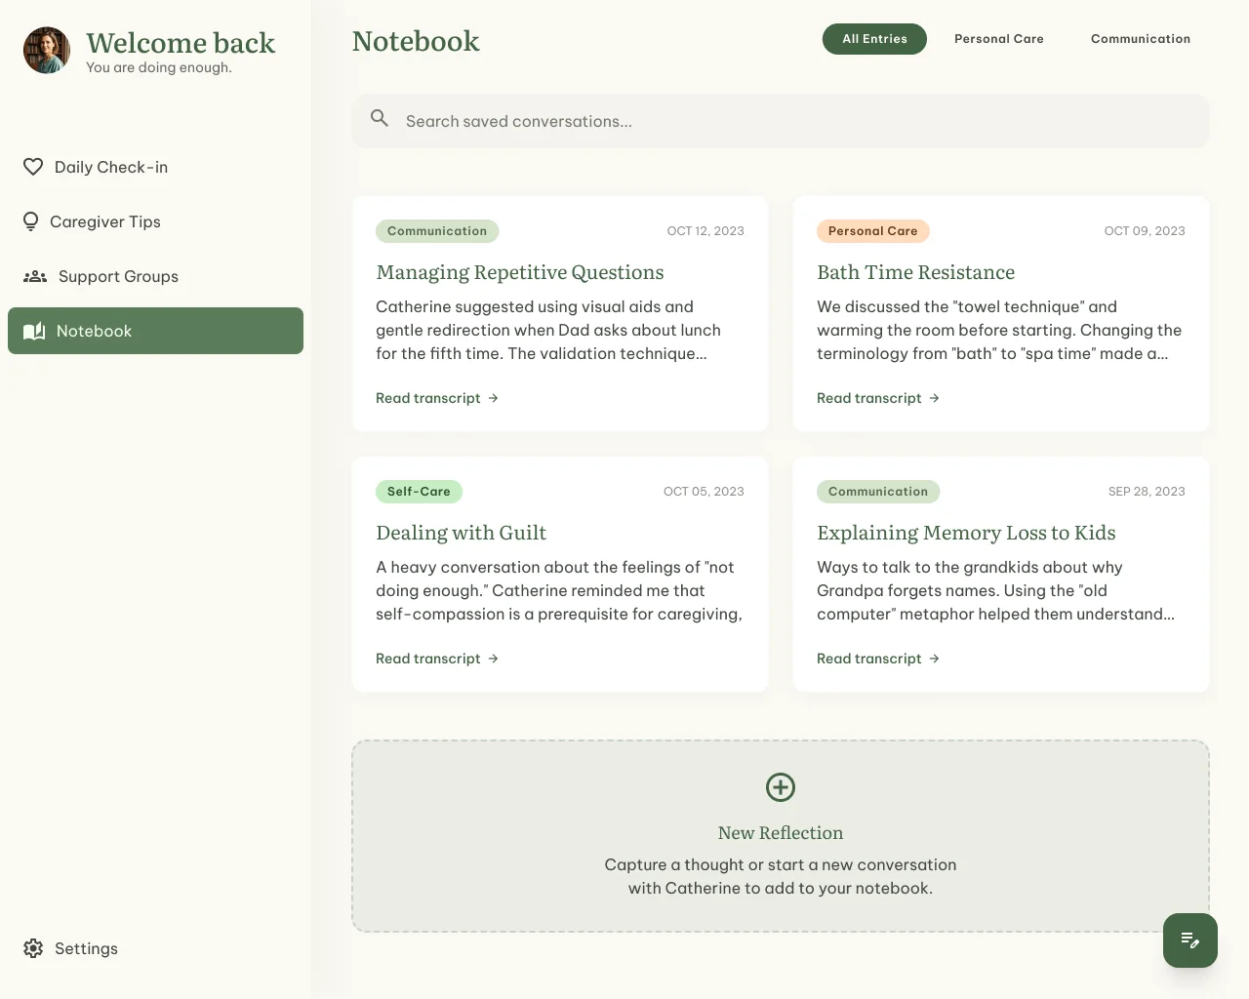The height and width of the screenshot is (999, 1249).
Task: Click the floating edit note button
Action: [x=1190, y=940]
